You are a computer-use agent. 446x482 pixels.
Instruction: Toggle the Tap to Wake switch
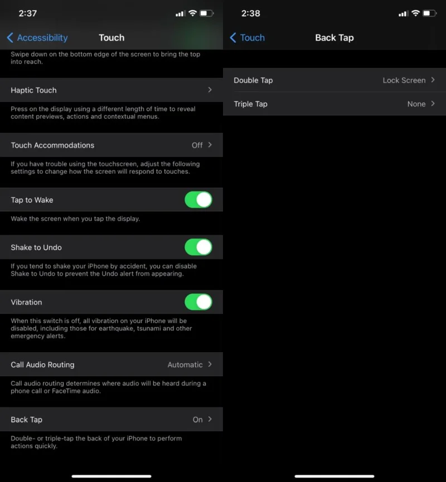pyautogui.click(x=198, y=200)
